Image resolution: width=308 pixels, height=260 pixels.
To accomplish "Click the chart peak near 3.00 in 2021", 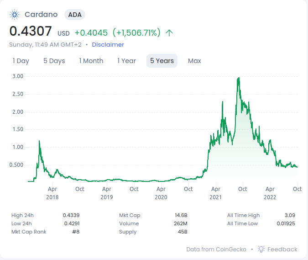I will point(239,79).
